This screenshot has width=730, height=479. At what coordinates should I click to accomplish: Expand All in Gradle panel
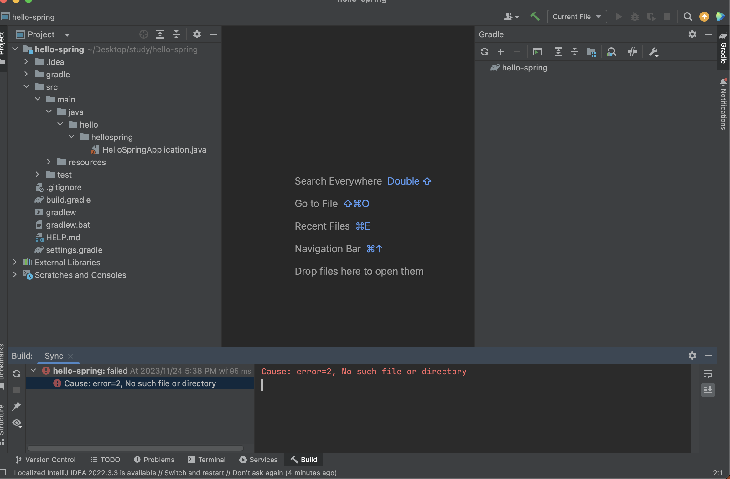(558, 52)
